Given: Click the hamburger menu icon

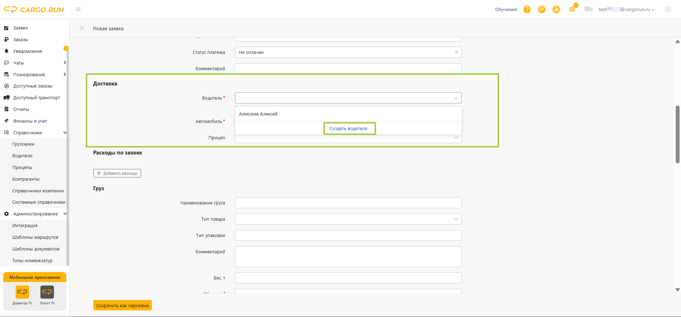Looking at the screenshot, I should [78, 9].
